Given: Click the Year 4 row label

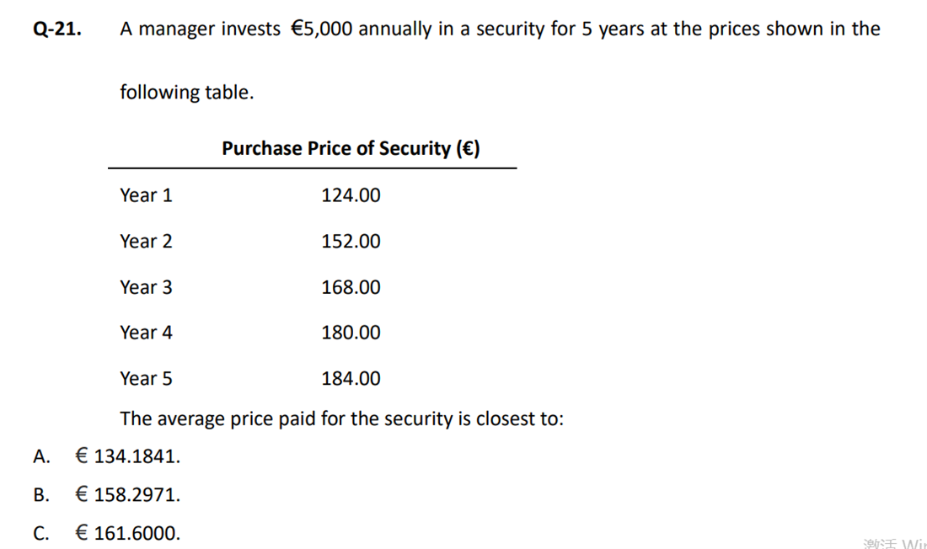Looking at the screenshot, I should pyautogui.click(x=146, y=332).
